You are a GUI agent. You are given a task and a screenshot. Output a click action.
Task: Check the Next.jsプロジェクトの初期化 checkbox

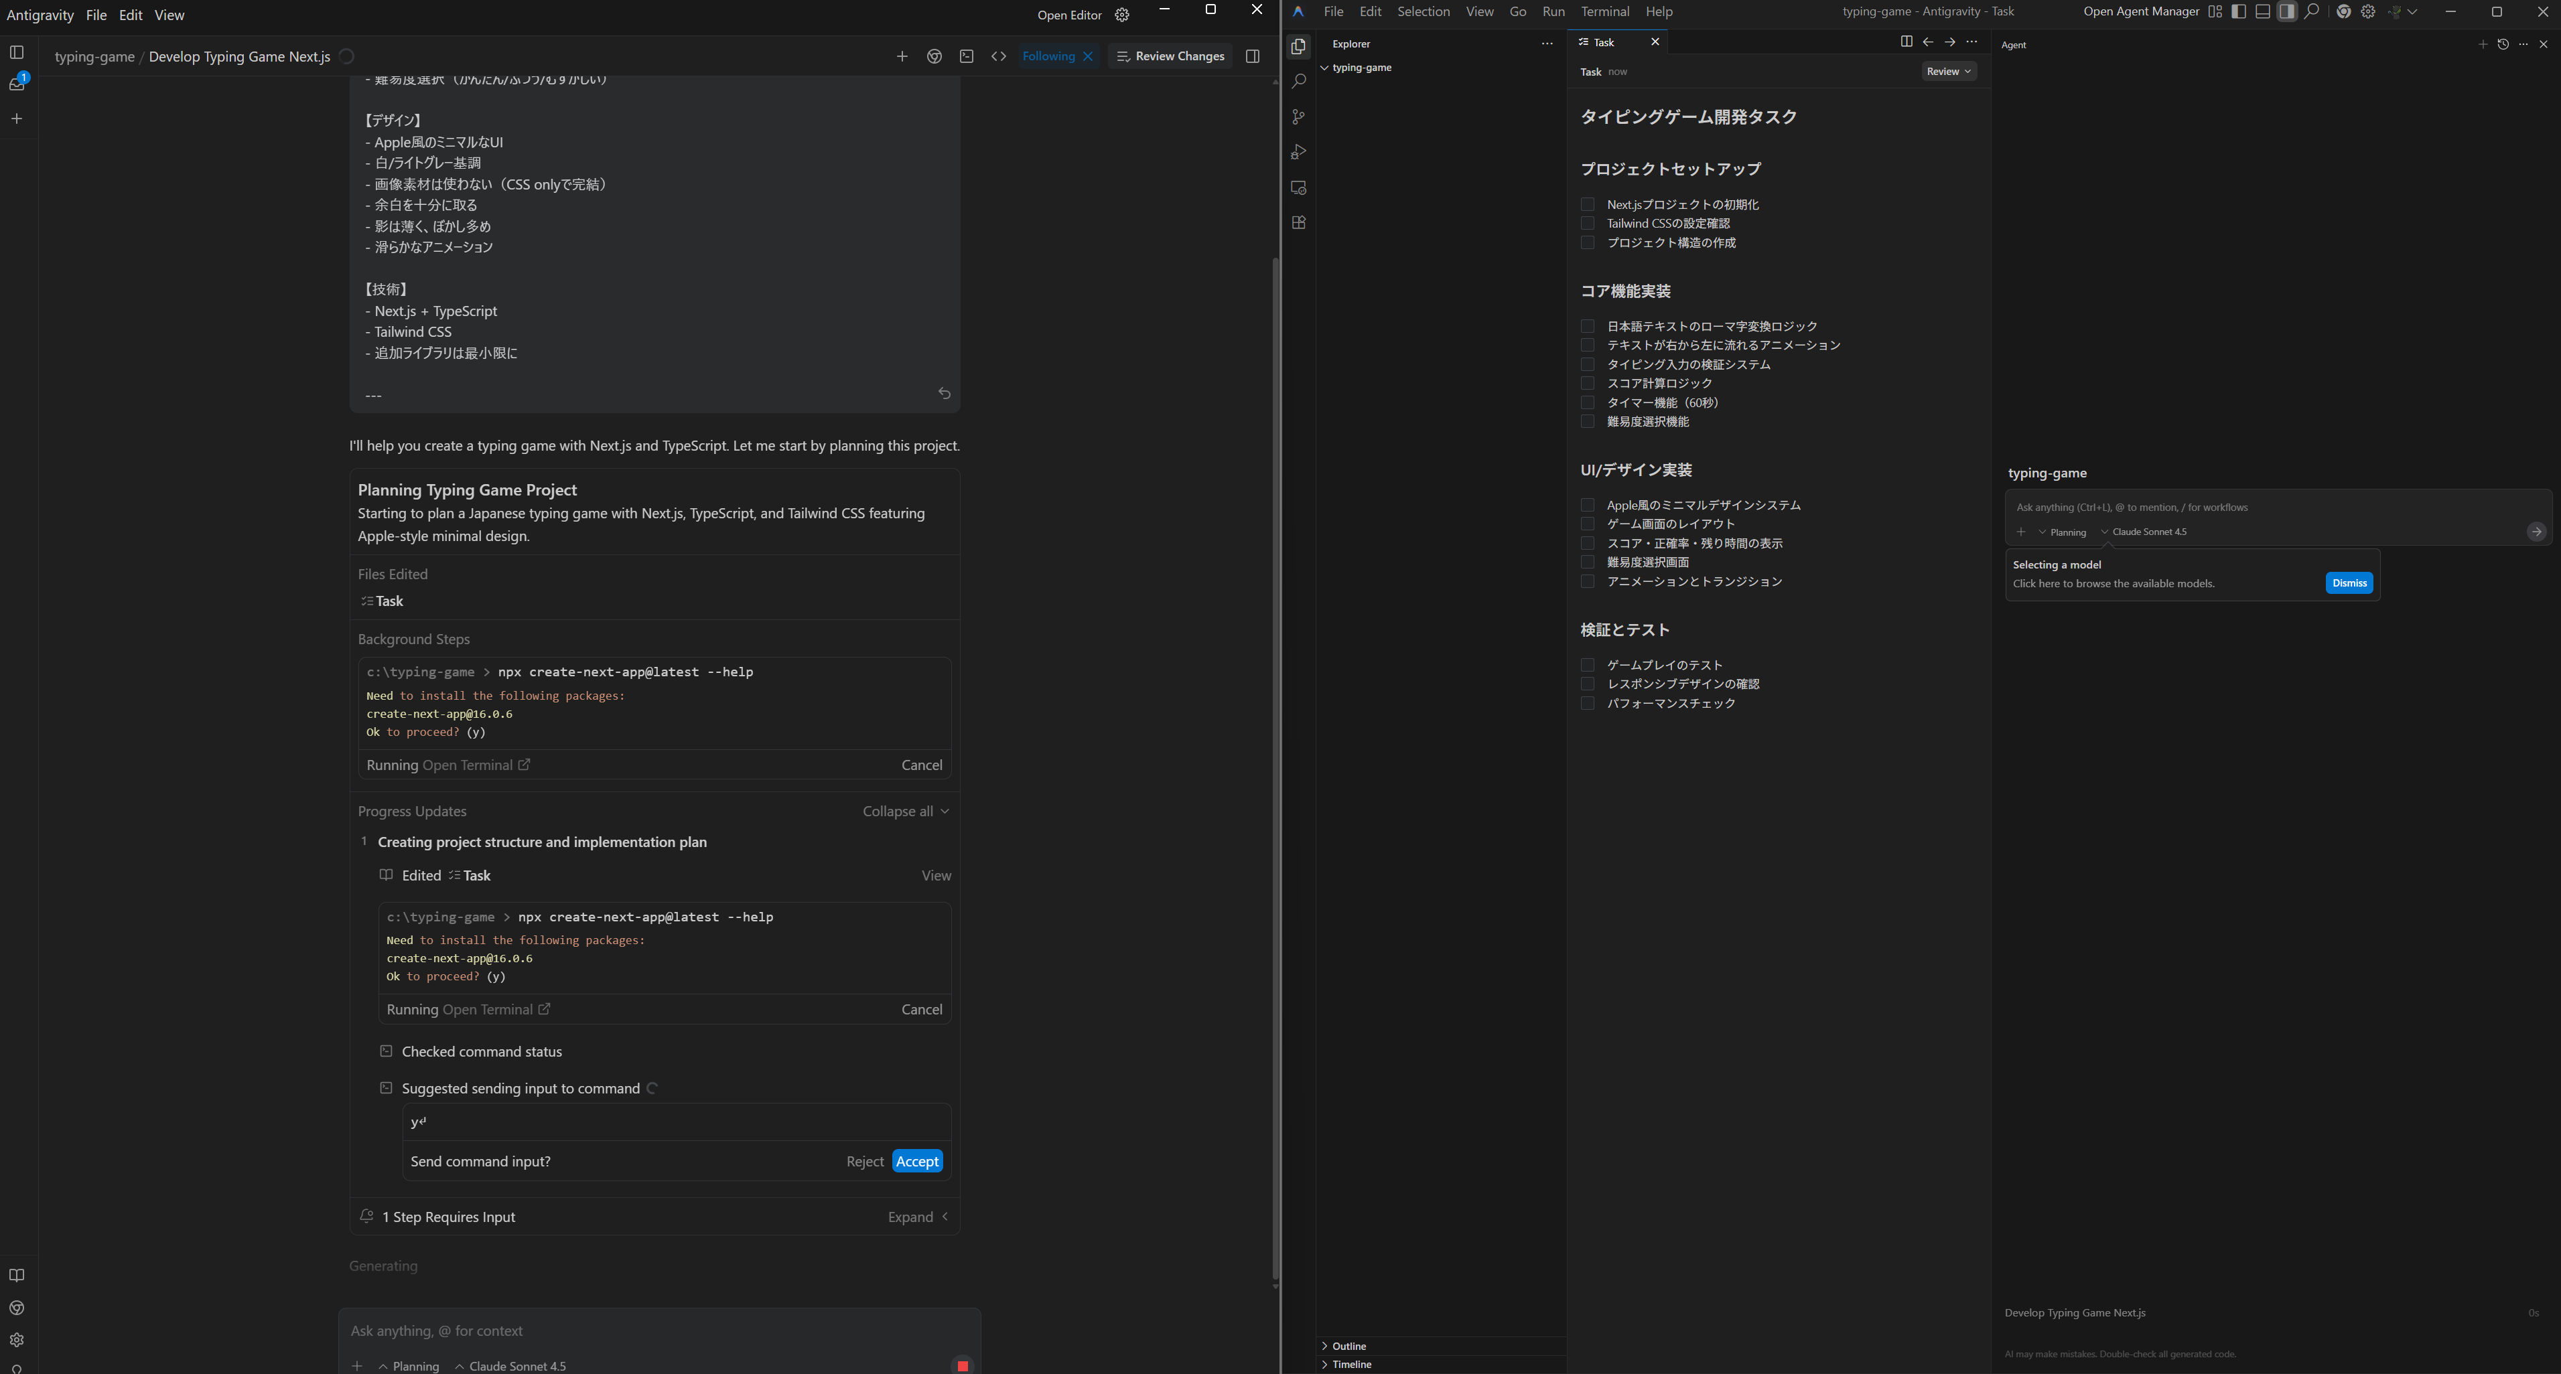[x=1588, y=205]
